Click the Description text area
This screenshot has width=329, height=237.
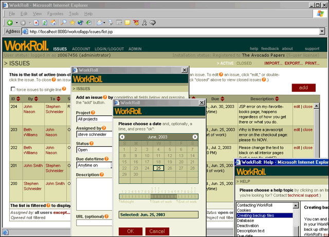point(95,194)
